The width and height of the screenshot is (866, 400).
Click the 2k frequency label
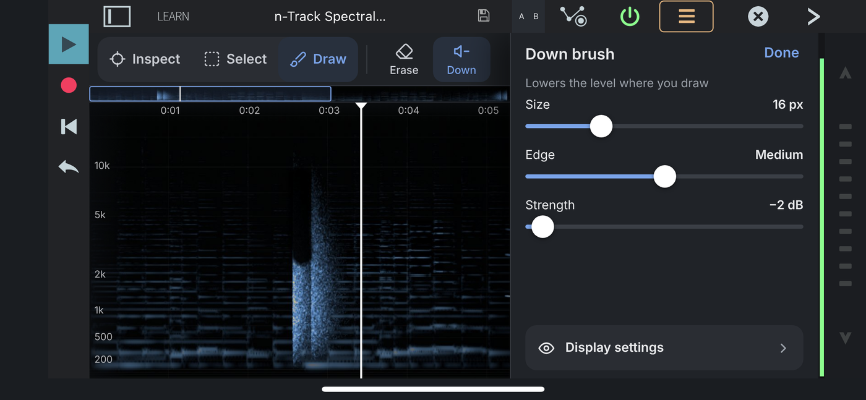pos(100,274)
